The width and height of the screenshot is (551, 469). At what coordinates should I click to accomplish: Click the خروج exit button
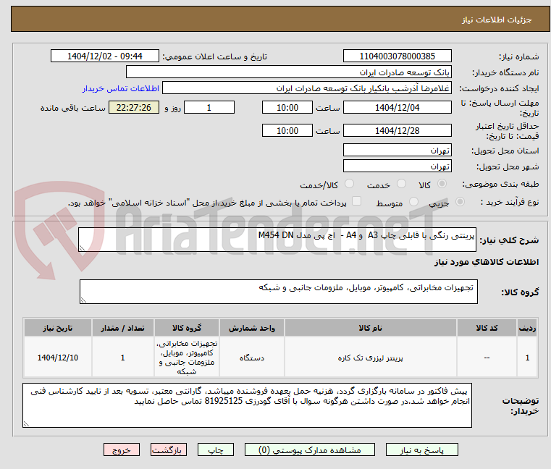click(121, 449)
